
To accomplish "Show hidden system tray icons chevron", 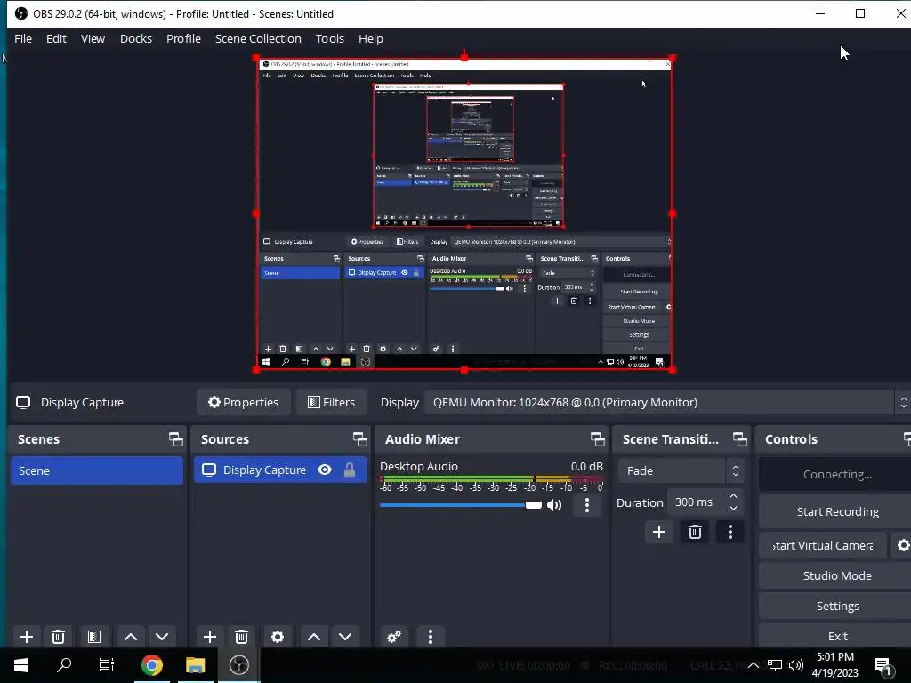I will click(753, 665).
